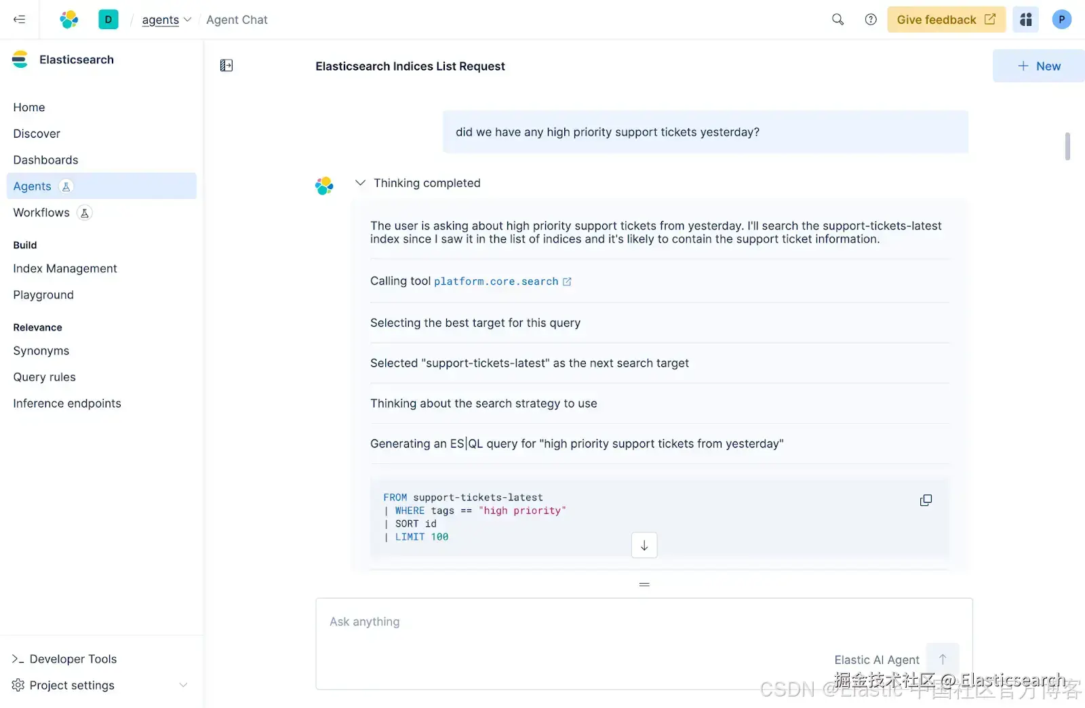
Task: Click Give feedback button
Action: point(946,20)
